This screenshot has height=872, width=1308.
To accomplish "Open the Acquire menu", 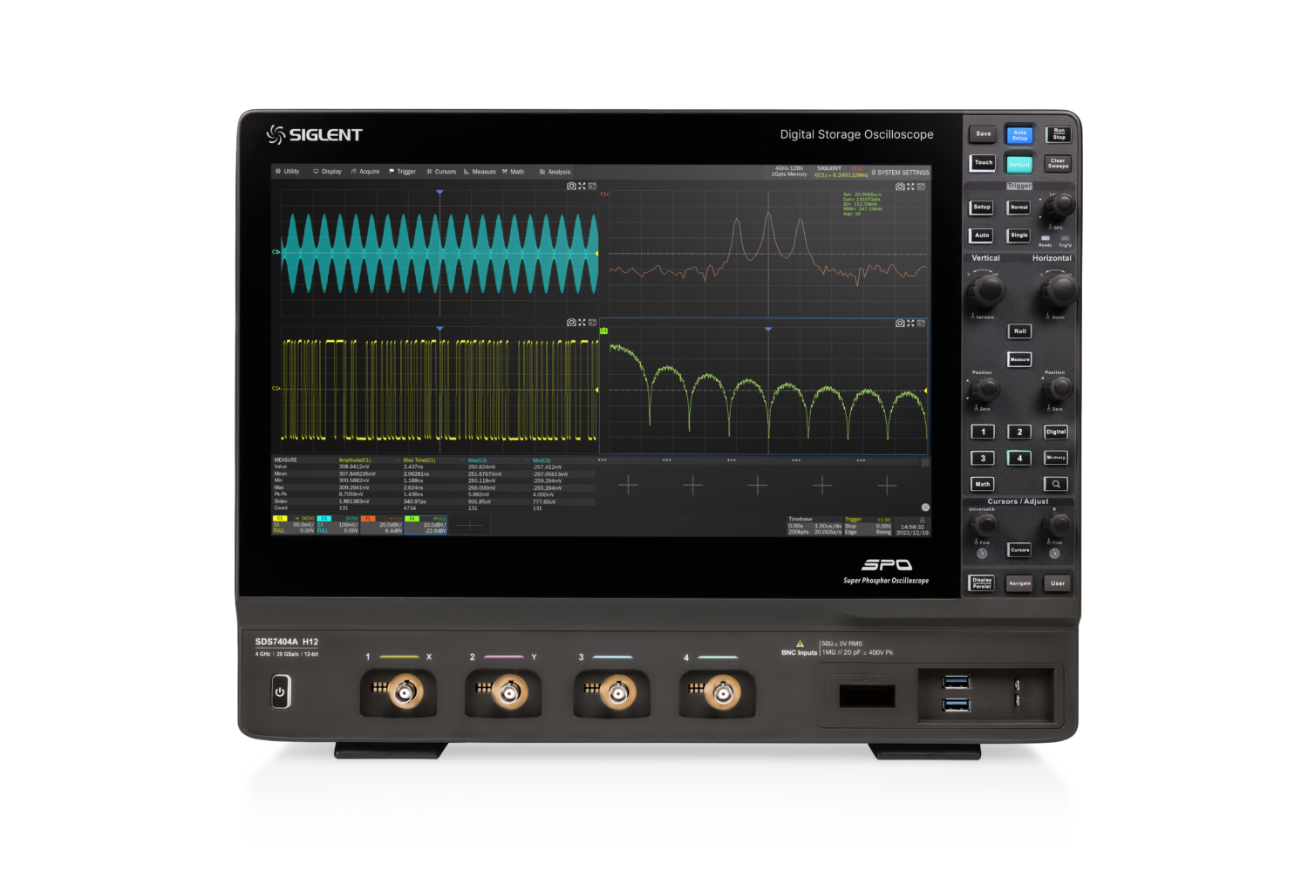I will pyautogui.click(x=366, y=171).
